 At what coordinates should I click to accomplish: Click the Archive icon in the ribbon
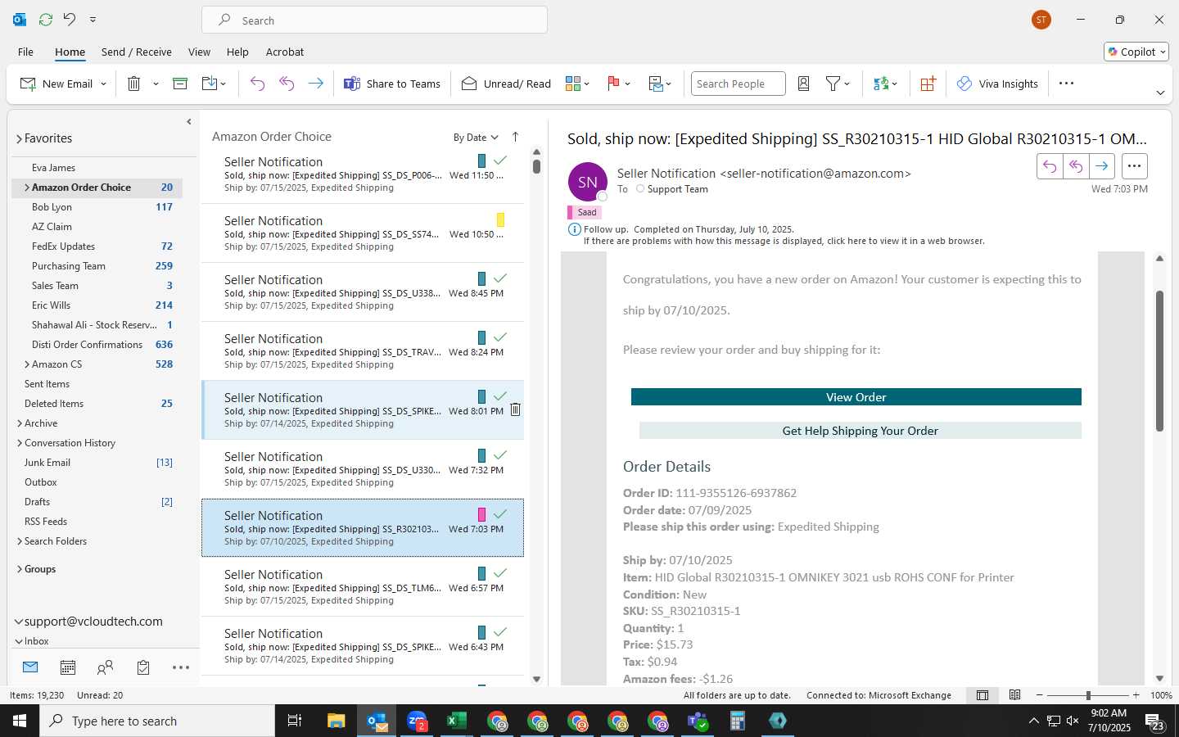coord(180,84)
